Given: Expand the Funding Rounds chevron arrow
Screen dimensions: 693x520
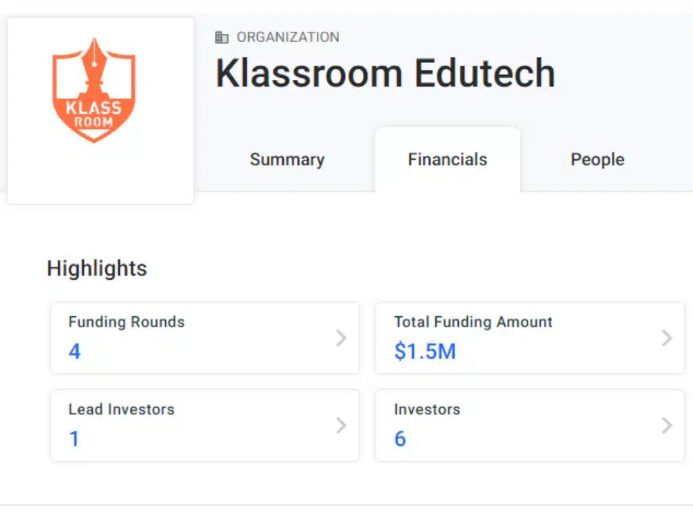Looking at the screenshot, I should pyautogui.click(x=341, y=338).
